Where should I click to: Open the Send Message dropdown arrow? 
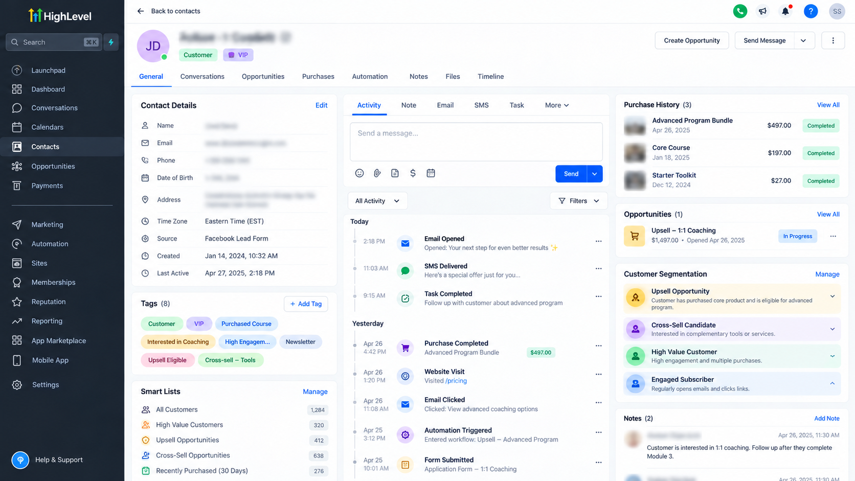(803, 40)
